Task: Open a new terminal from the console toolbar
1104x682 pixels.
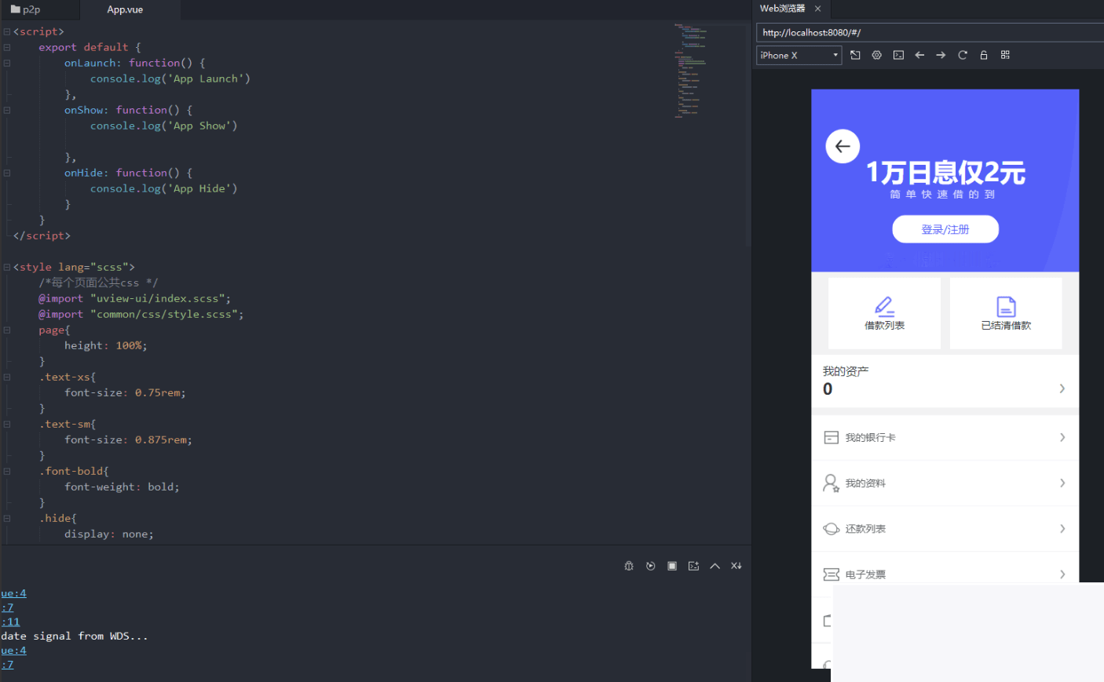Action: [693, 565]
